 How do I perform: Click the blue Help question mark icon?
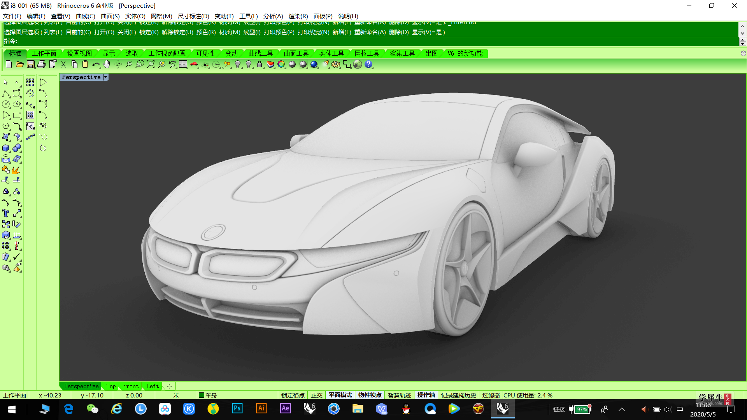click(x=368, y=65)
